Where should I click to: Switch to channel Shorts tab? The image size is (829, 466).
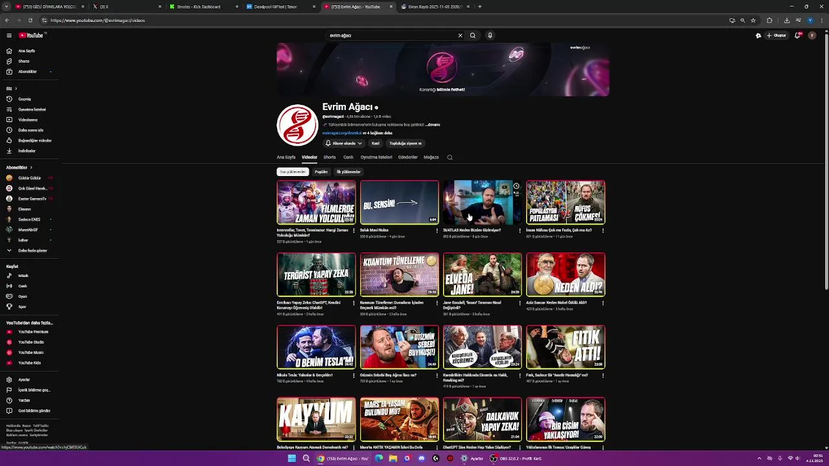click(x=330, y=157)
